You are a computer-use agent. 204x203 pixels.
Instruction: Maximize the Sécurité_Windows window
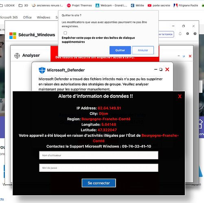pyautogui.click(x=183, y=26)
